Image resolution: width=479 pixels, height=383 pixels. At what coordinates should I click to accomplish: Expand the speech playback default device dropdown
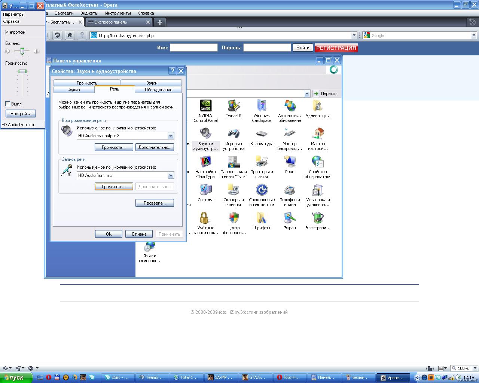coord(171,136)
